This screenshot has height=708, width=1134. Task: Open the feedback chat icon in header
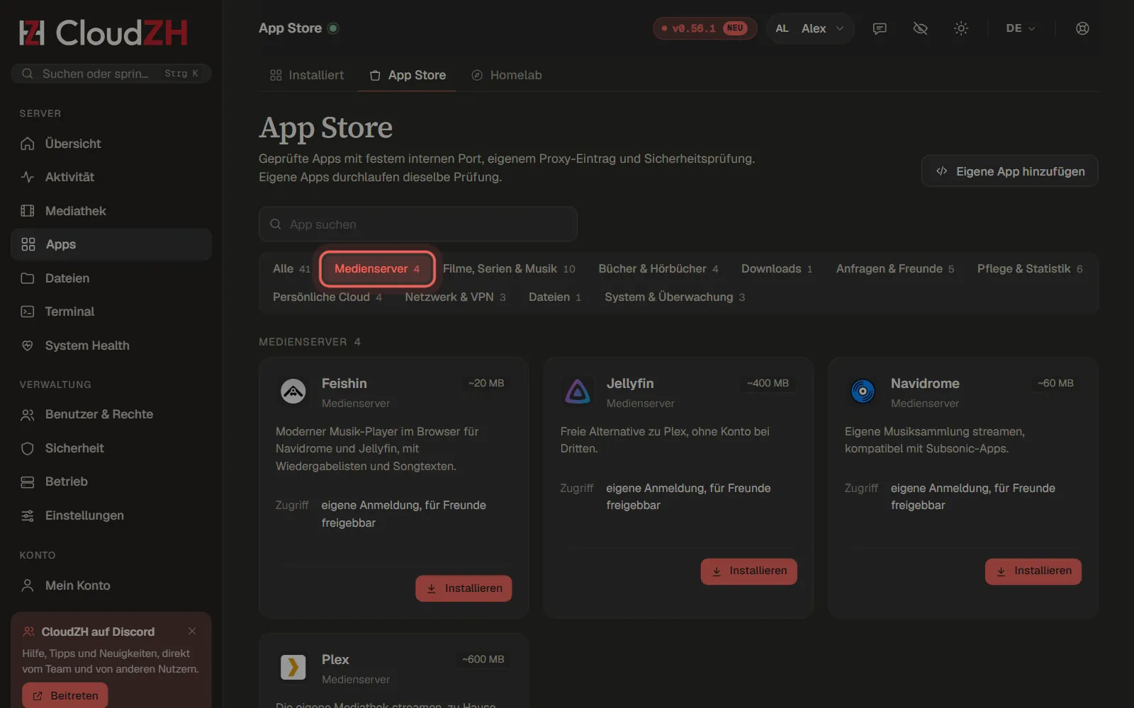(x=880, y=28)
